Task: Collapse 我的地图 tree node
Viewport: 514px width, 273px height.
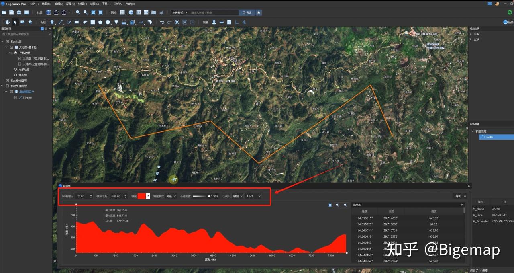Action: tap(2, 41)
